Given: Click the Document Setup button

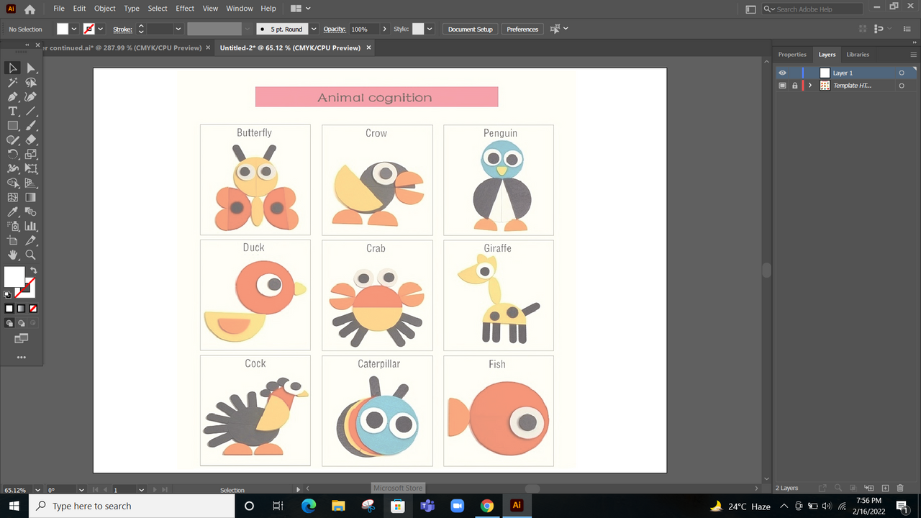Looking at the screenshot, I should (471, 29).
